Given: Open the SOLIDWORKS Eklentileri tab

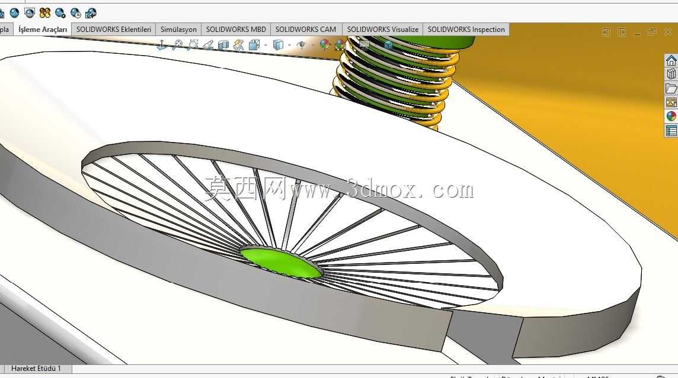Looking at the screenshot, I should point(114,30).
